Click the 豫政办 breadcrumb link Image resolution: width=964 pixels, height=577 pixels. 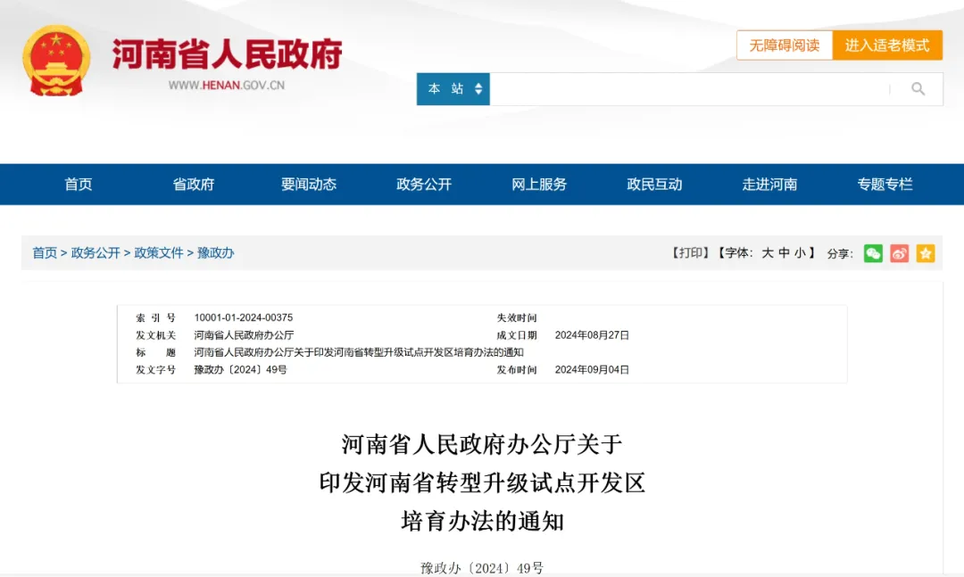(216, 253)
